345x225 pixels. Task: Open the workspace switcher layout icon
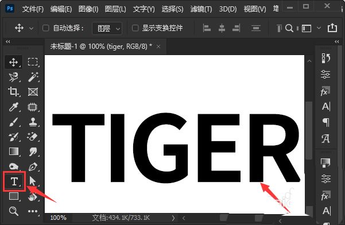307,28
